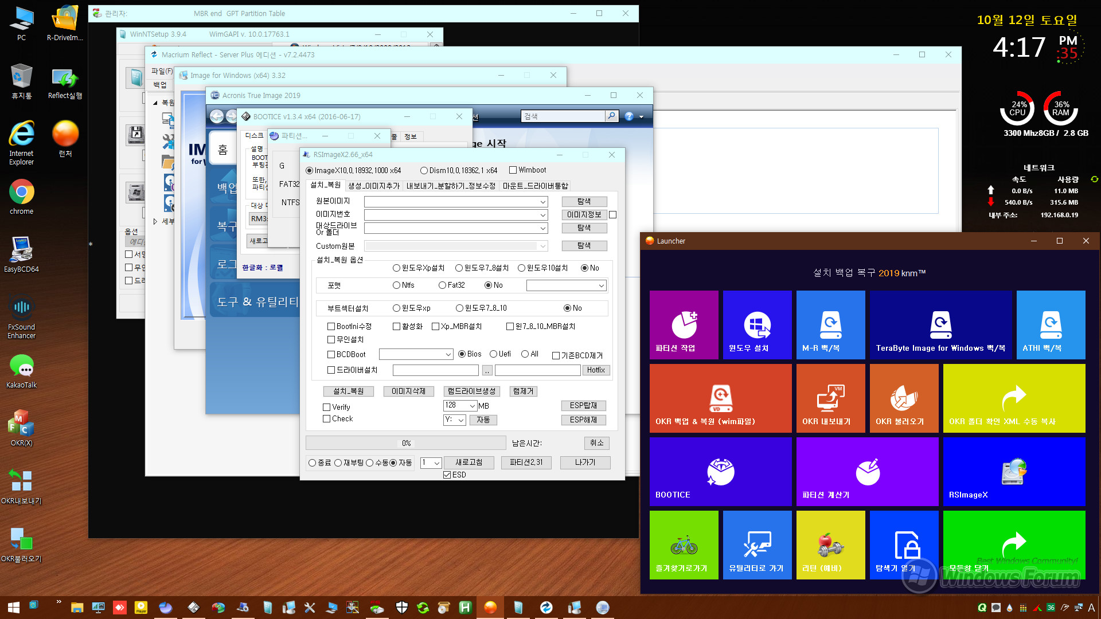Click the 나가기 button
This screenshot has width=1101, height=619.
[585, 463]
